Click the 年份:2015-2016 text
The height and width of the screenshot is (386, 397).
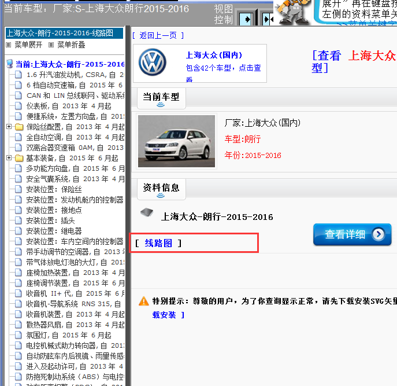click(253, 155)
